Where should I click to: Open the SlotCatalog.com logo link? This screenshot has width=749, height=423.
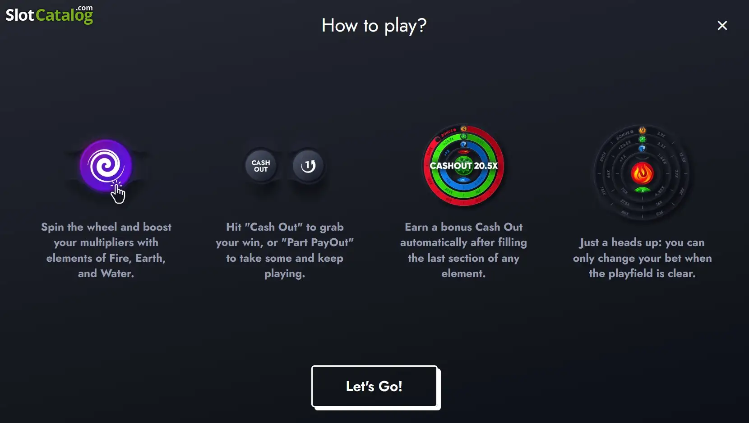click(x=49, y=14)
